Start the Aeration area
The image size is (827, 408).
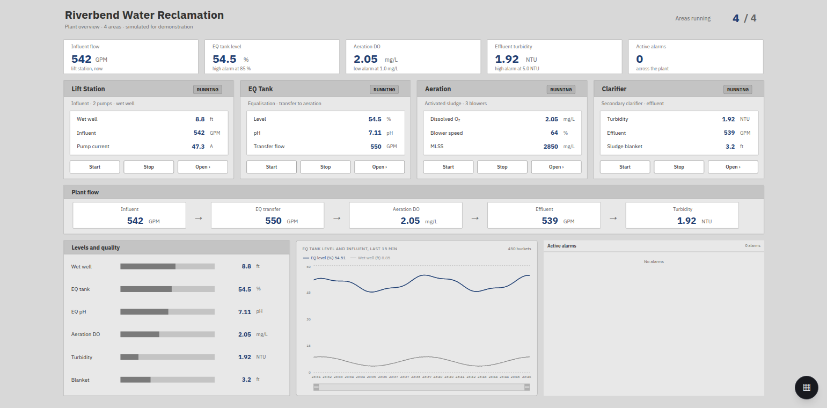[448, 167]
